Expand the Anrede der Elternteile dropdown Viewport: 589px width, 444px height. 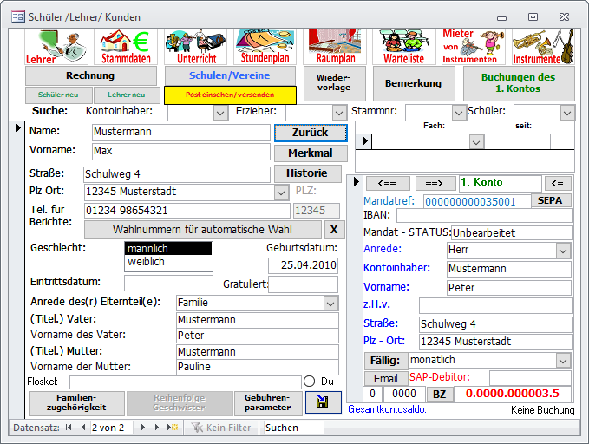(330, 303)
